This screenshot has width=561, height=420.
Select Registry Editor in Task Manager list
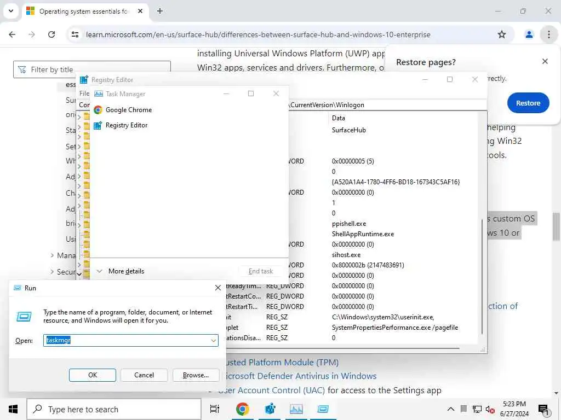point(121,125)
